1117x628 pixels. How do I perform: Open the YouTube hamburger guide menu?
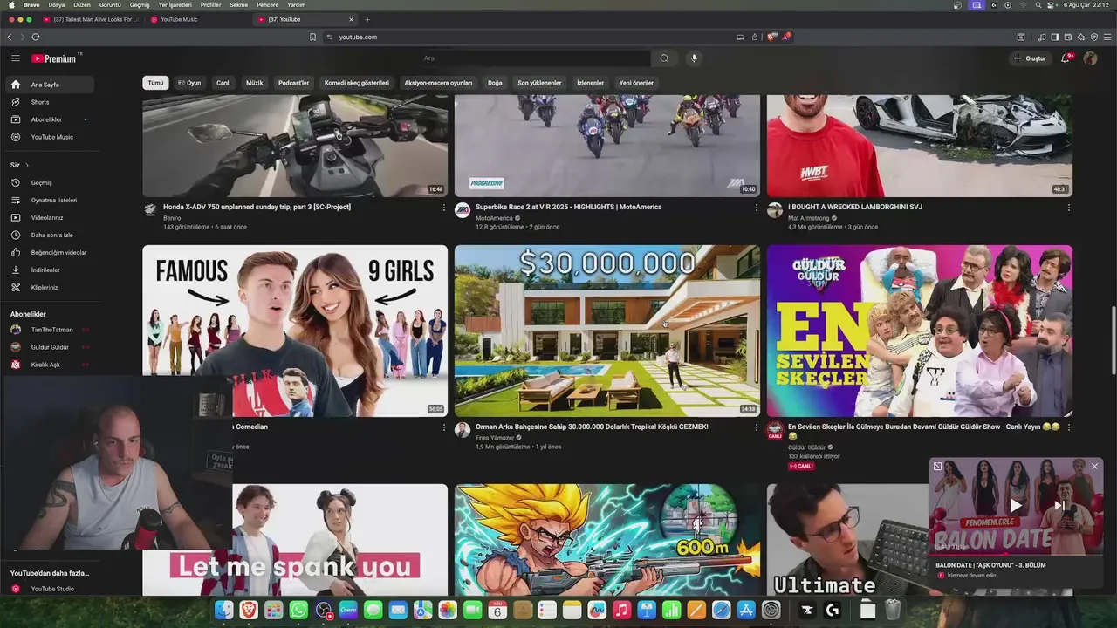click(x=15, y=58)
